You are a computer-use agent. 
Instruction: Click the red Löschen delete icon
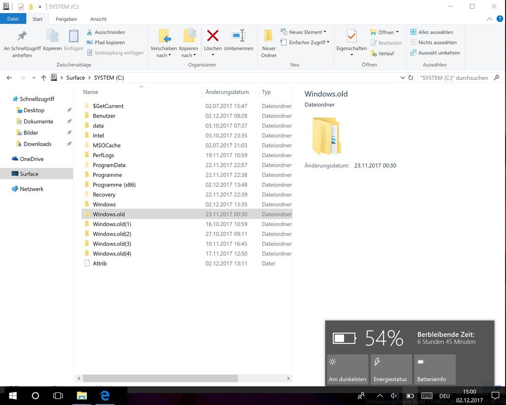pos(213,36)
